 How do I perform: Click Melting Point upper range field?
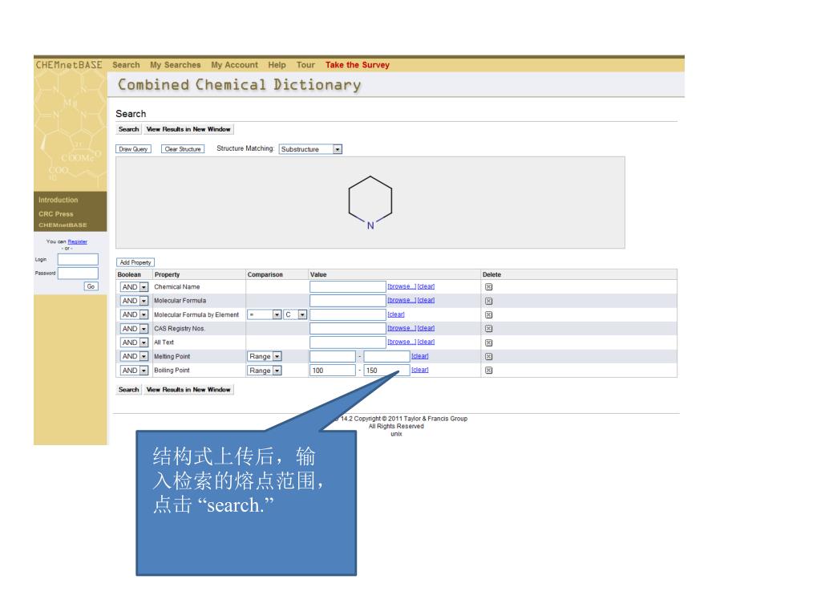[x=387, y=356]
